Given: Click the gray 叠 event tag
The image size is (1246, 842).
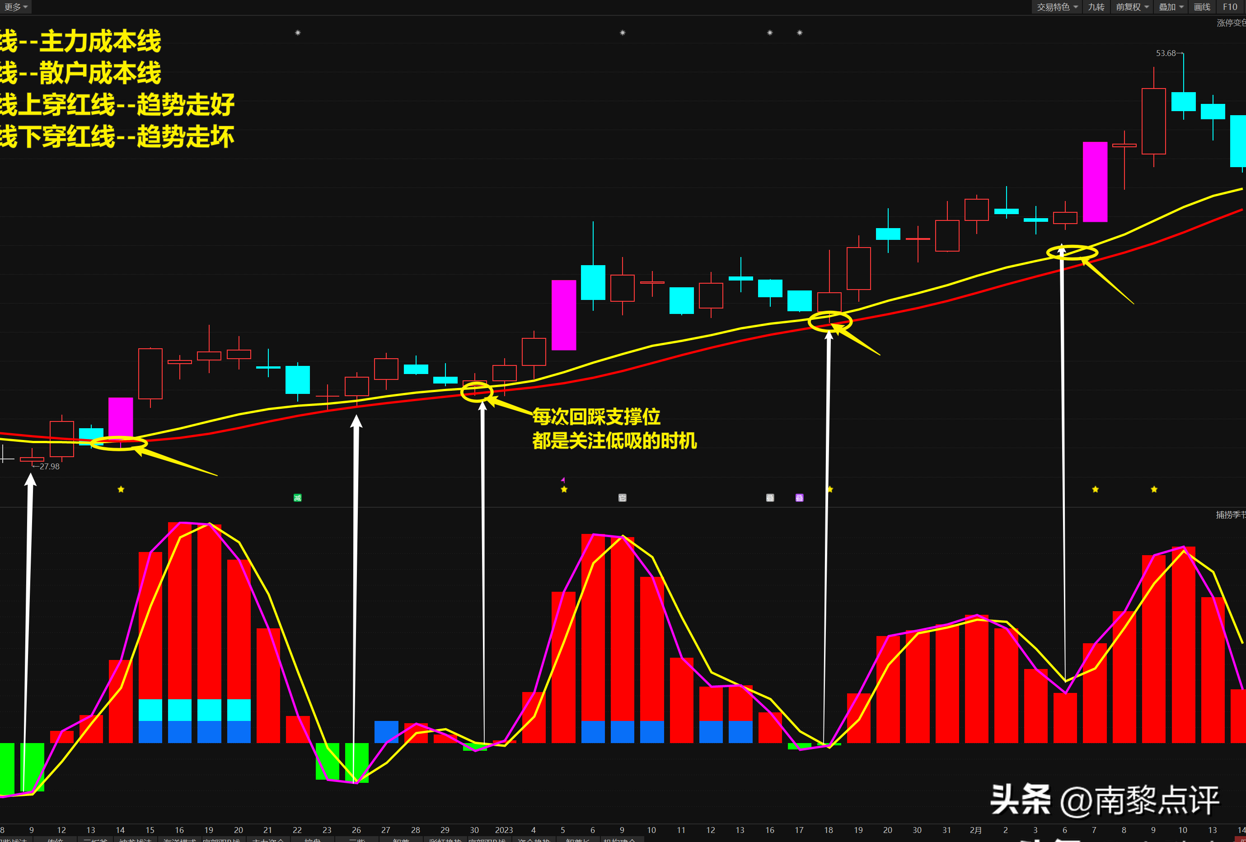Looking at the screenshot, I should [770, 498].
